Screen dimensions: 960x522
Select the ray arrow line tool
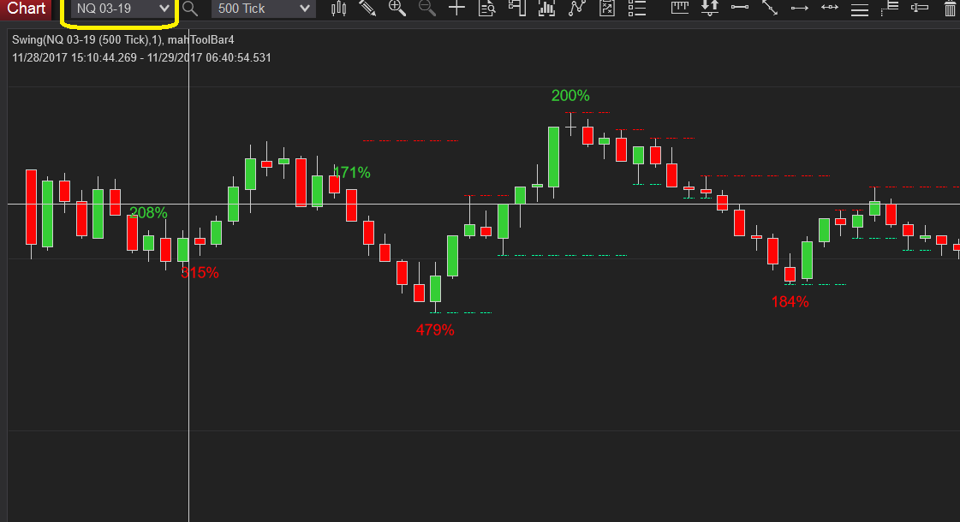coord(800,8)
